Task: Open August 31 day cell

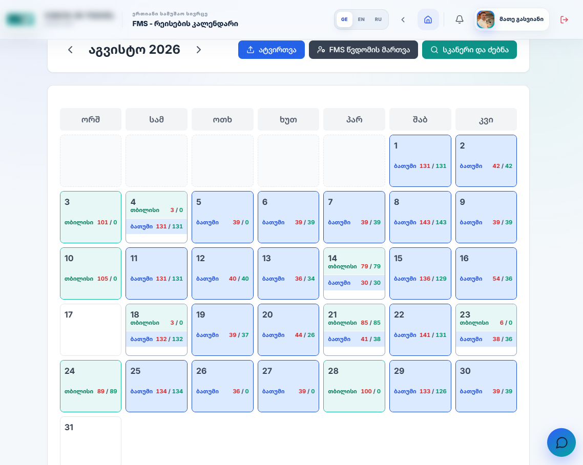Action: pyautogui.click(x=91, y=441)
